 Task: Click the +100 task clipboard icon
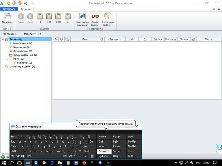point(58,17)
